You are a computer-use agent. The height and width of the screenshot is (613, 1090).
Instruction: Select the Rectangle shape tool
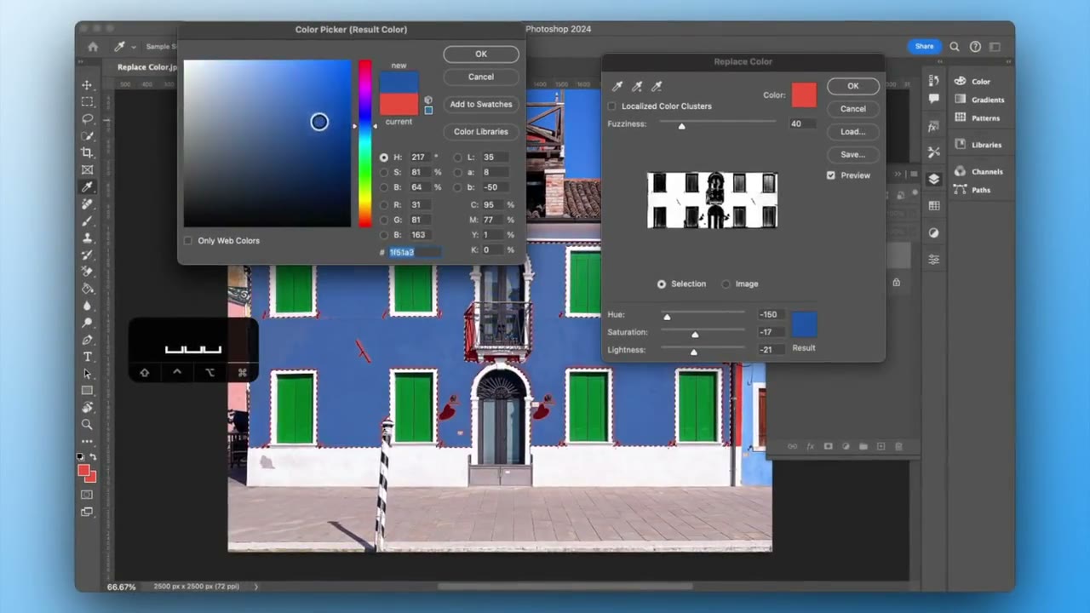pyautogui.click(x=87, y=391)
